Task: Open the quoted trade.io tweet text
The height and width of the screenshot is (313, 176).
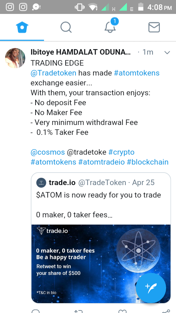Action: click(99, 205)
